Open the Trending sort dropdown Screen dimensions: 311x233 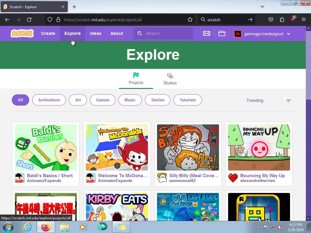pyautogui.click(x=268, y=100)
